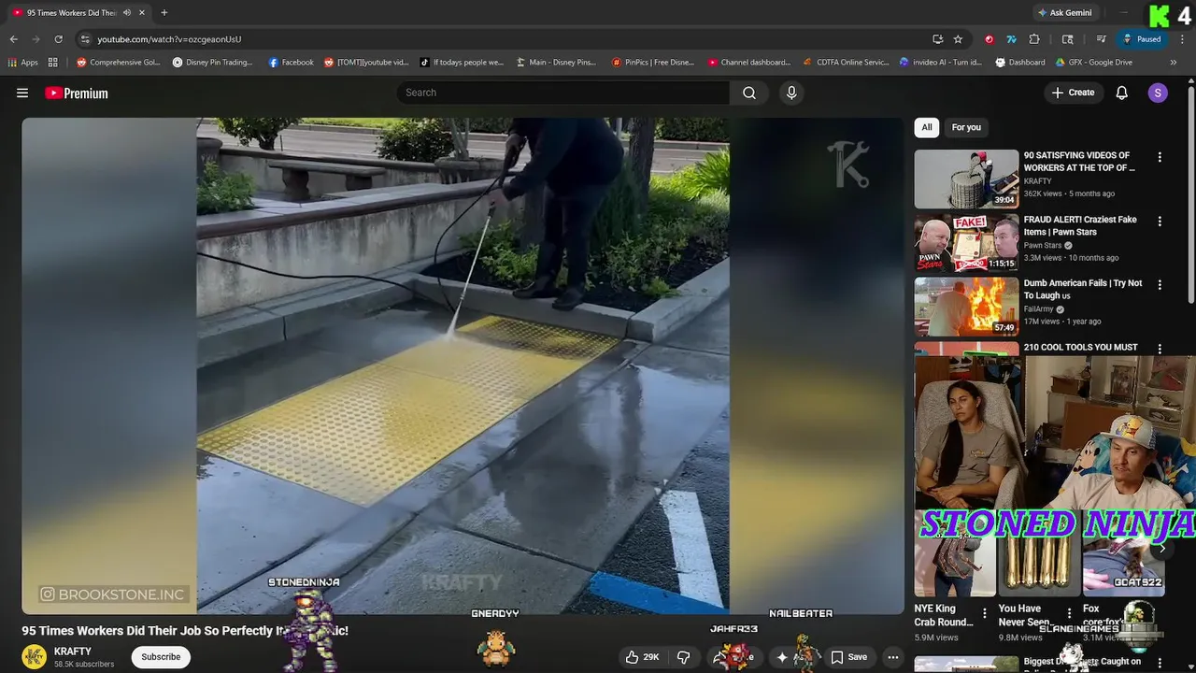Open the CDTFA Online Services bookmark
Screen dimensions: 1196x673
(846, 63)
